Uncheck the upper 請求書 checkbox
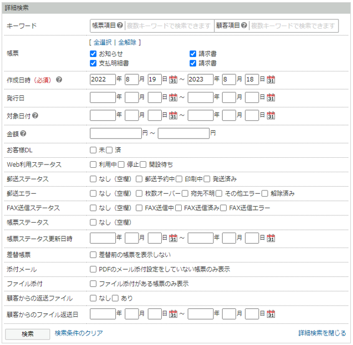The width and height of the screenshot is (353, 345). click(x=193, y=54)
